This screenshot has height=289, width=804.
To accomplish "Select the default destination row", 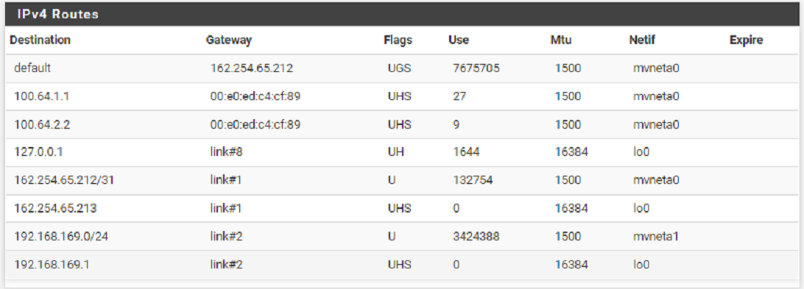I will 401,68.
